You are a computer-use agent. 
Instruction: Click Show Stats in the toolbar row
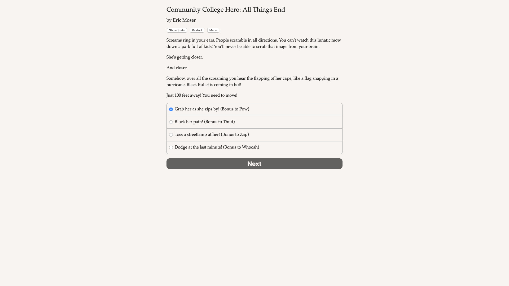[x=177, y=30]
